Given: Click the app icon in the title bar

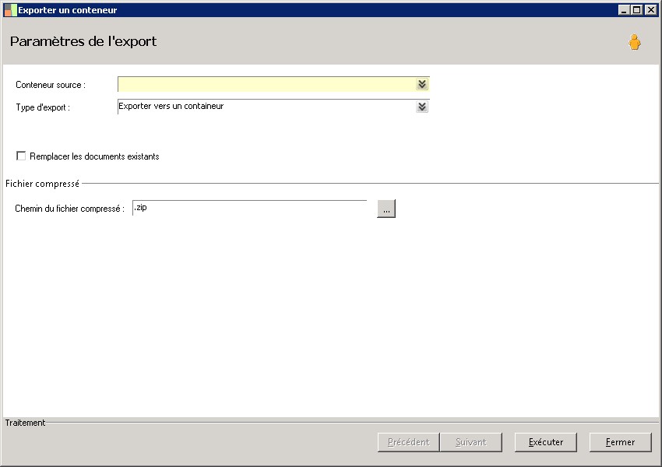Looking at the screenshot, I should [x=10, y=10].
